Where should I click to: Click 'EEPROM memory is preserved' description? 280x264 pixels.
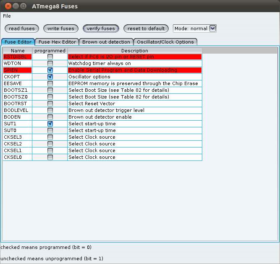pos(135,83)
